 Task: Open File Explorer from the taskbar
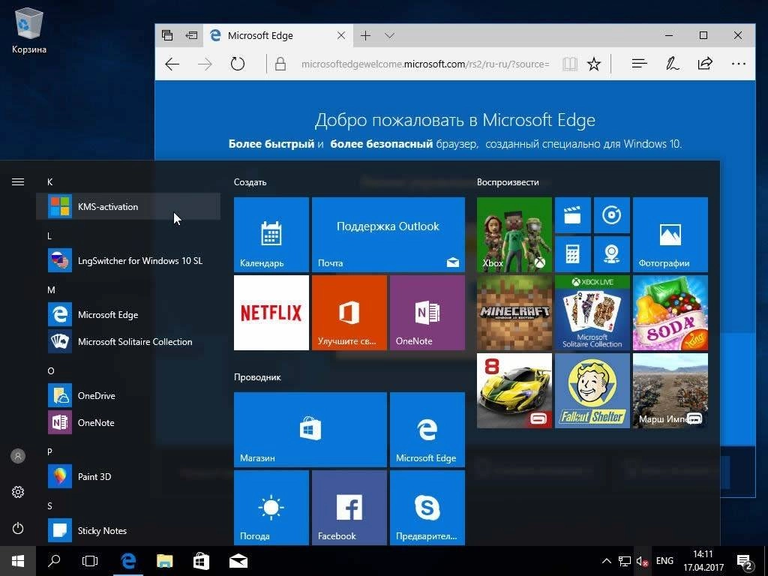click(164, 561)
